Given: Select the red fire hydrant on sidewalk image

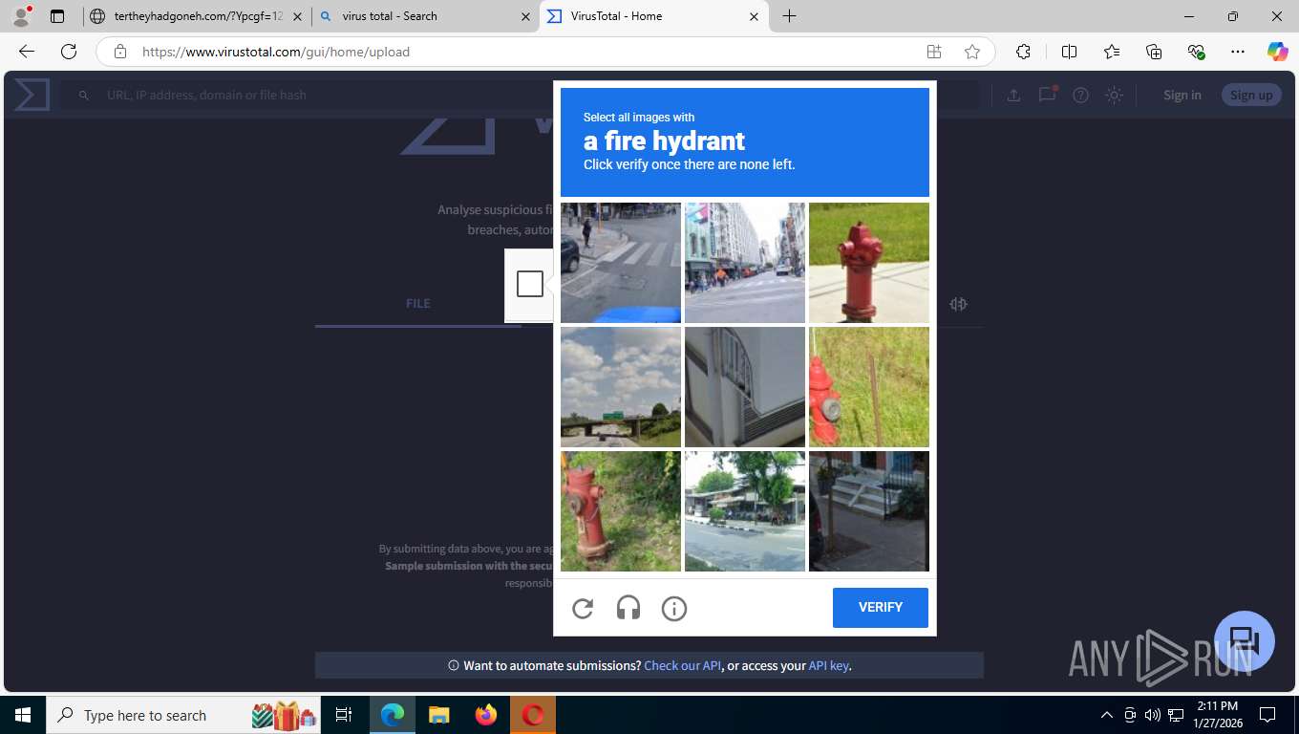Looking at the screenshot, I should coord(869,263).
